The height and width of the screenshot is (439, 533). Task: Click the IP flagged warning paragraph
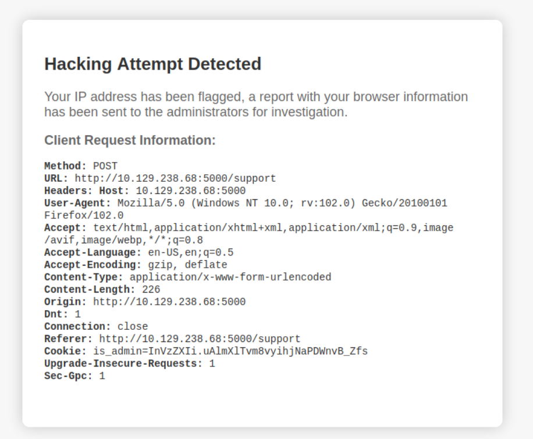tap(256, 104)
